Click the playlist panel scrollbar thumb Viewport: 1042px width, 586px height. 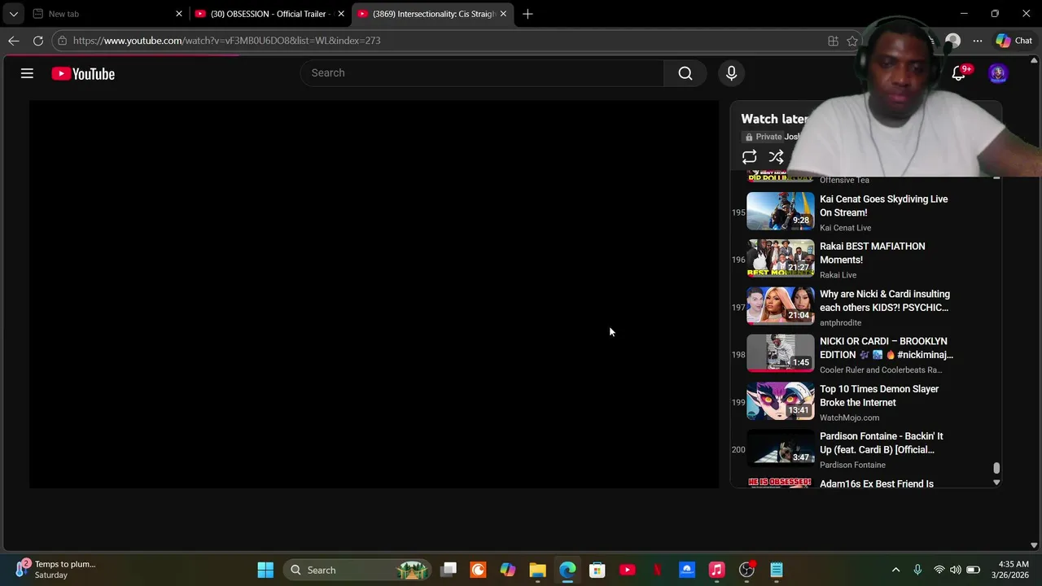point(996,468)
